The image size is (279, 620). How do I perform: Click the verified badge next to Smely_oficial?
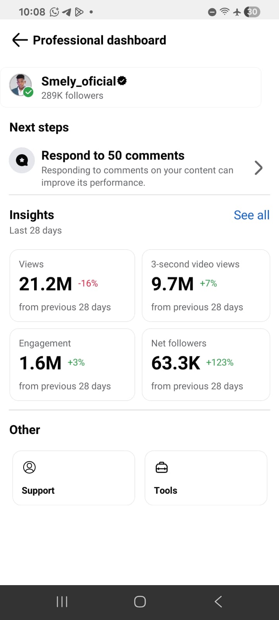122,81
